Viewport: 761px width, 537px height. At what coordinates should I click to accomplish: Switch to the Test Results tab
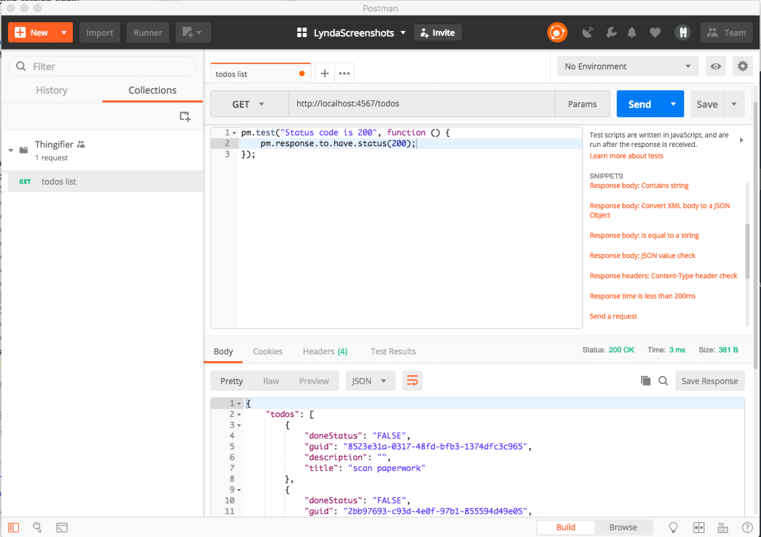(x=392, y=351)
